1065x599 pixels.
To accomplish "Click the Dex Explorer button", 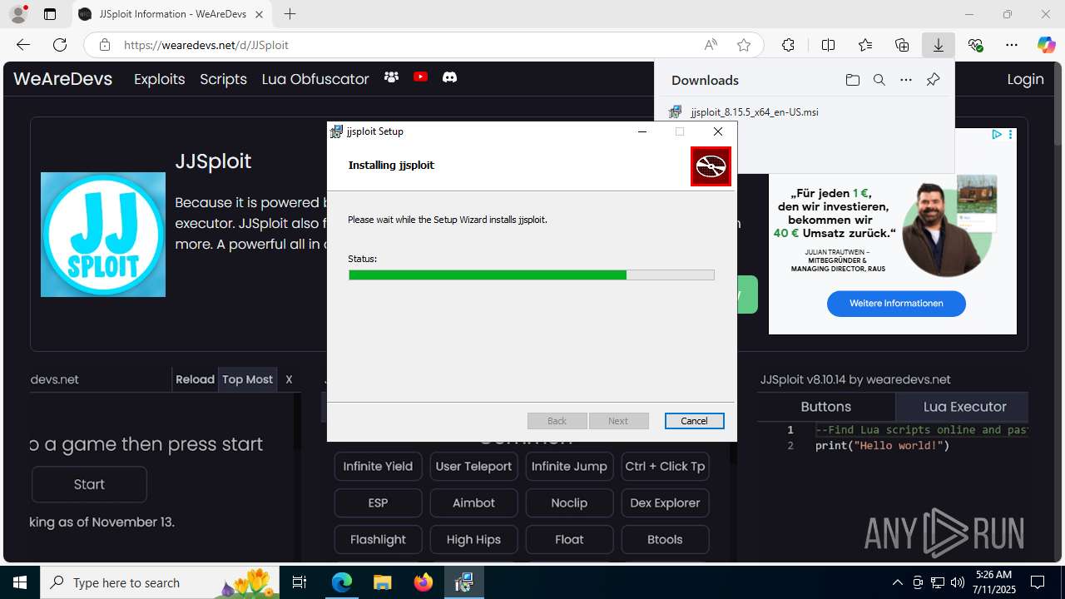I will 665,502.
